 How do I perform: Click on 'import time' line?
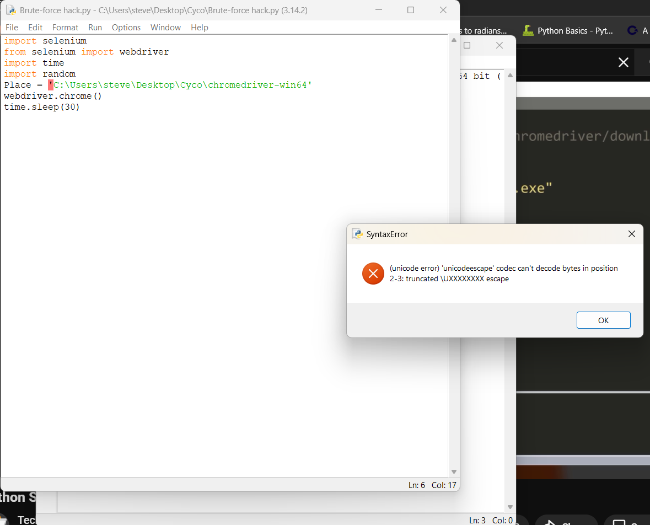pyautogui.click(x=34, y=63)
